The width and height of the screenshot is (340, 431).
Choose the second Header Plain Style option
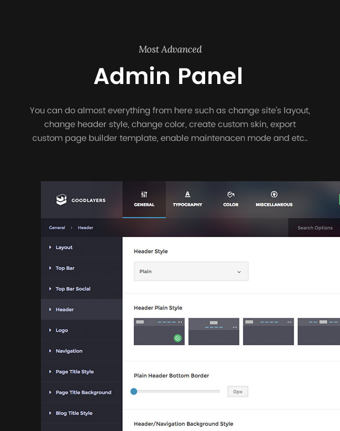pos(213,331)
